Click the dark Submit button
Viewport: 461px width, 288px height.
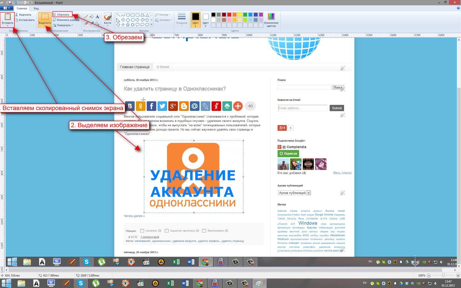337,108
